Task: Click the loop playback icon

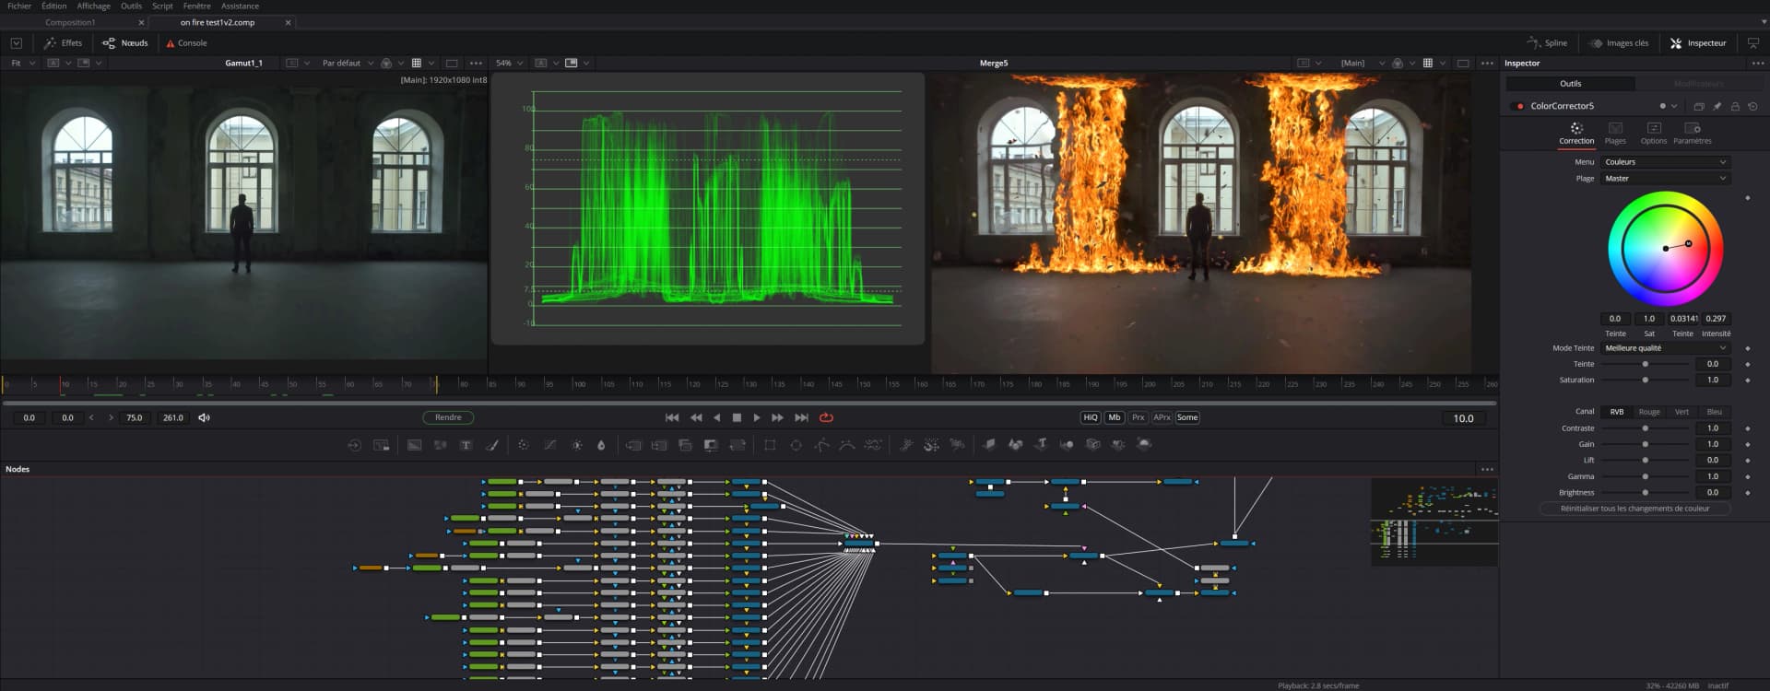Action: pyautogui.click(x=826, y=417)
